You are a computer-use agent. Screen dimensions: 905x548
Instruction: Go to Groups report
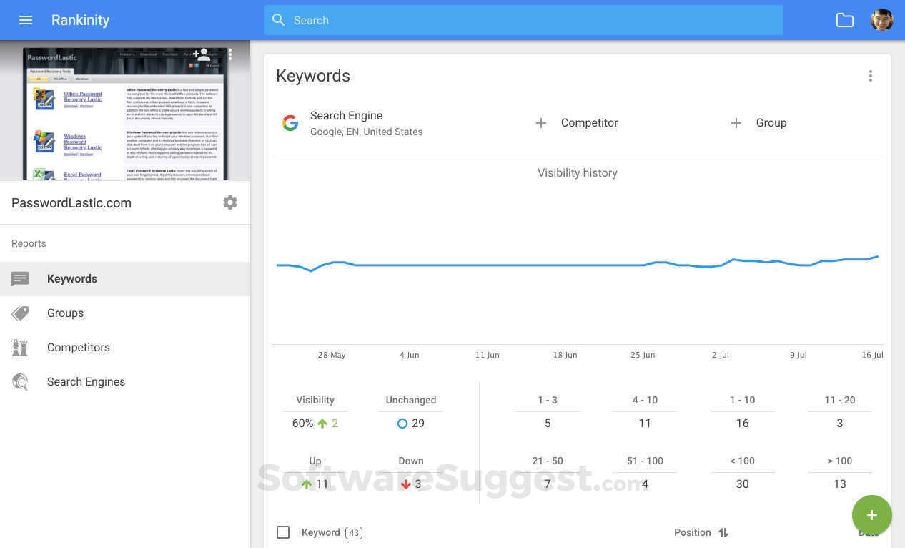point(65,313)
